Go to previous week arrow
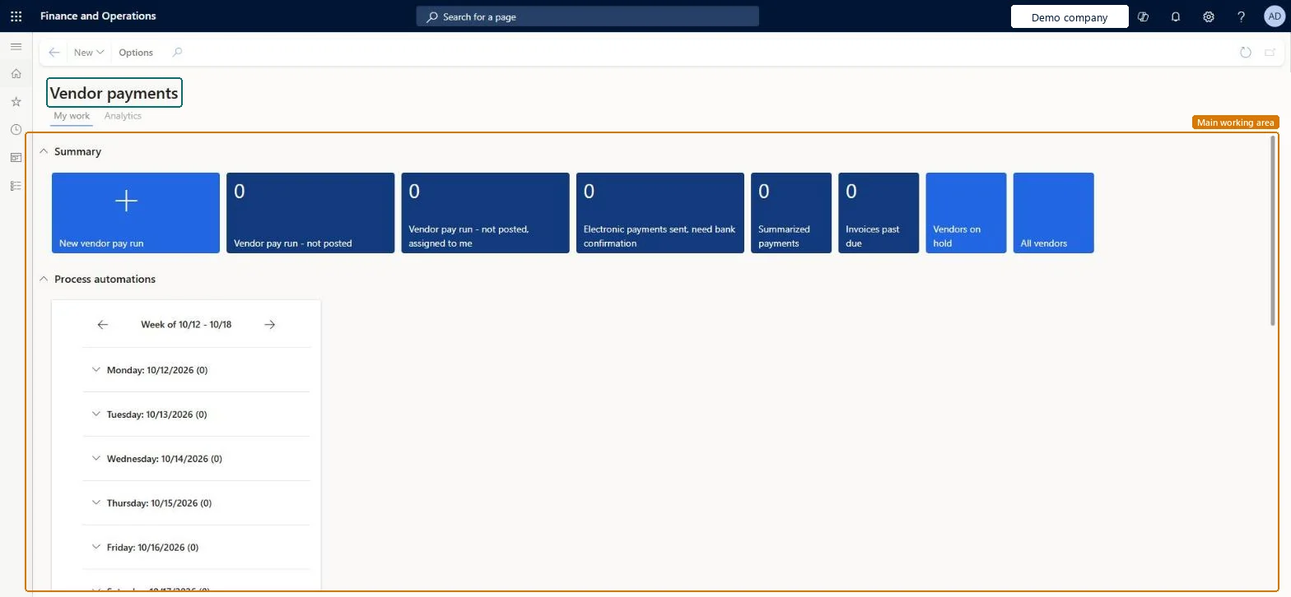This screenshot has width=1291, height=597. tap(102, 325)
